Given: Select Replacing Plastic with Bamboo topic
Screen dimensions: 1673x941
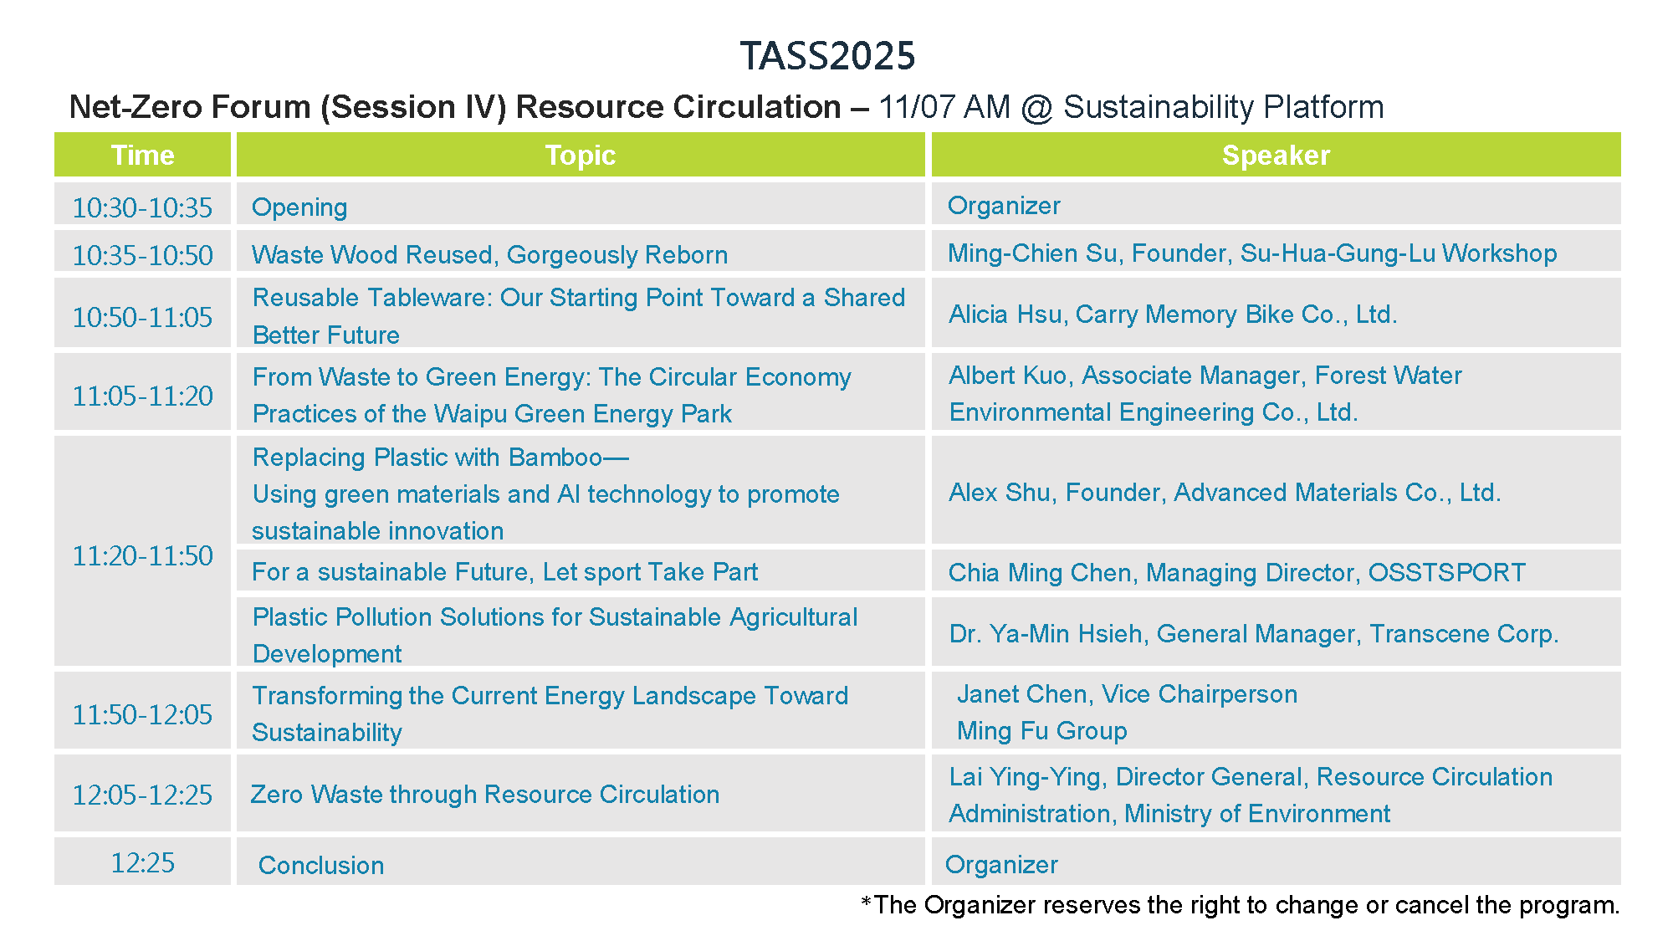Looking at the screenshot, I should pos(545,494).
